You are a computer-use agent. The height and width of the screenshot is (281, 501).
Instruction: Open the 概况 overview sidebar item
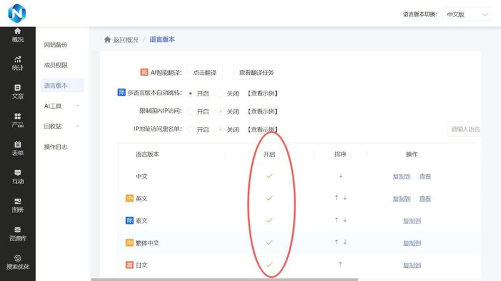click(18, 35)
